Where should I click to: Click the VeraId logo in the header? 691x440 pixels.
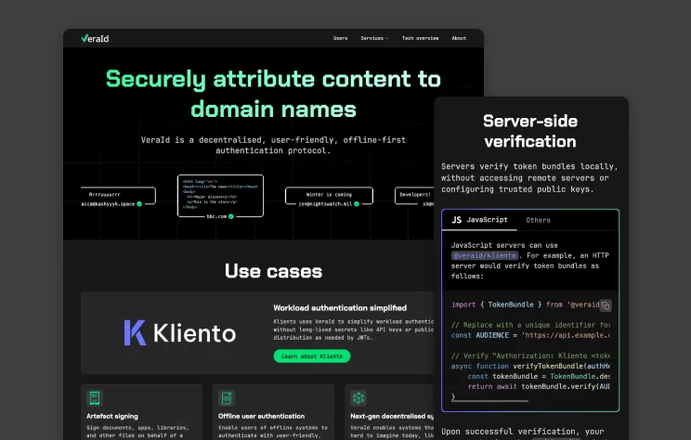[95, 38]
